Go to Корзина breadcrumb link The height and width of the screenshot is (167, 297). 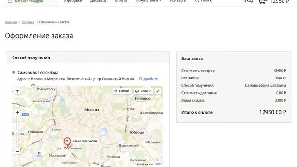[28, 22]
